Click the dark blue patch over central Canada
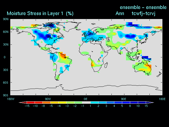Image resolution: width=169 pixels, height=127 pixels. 48,36
